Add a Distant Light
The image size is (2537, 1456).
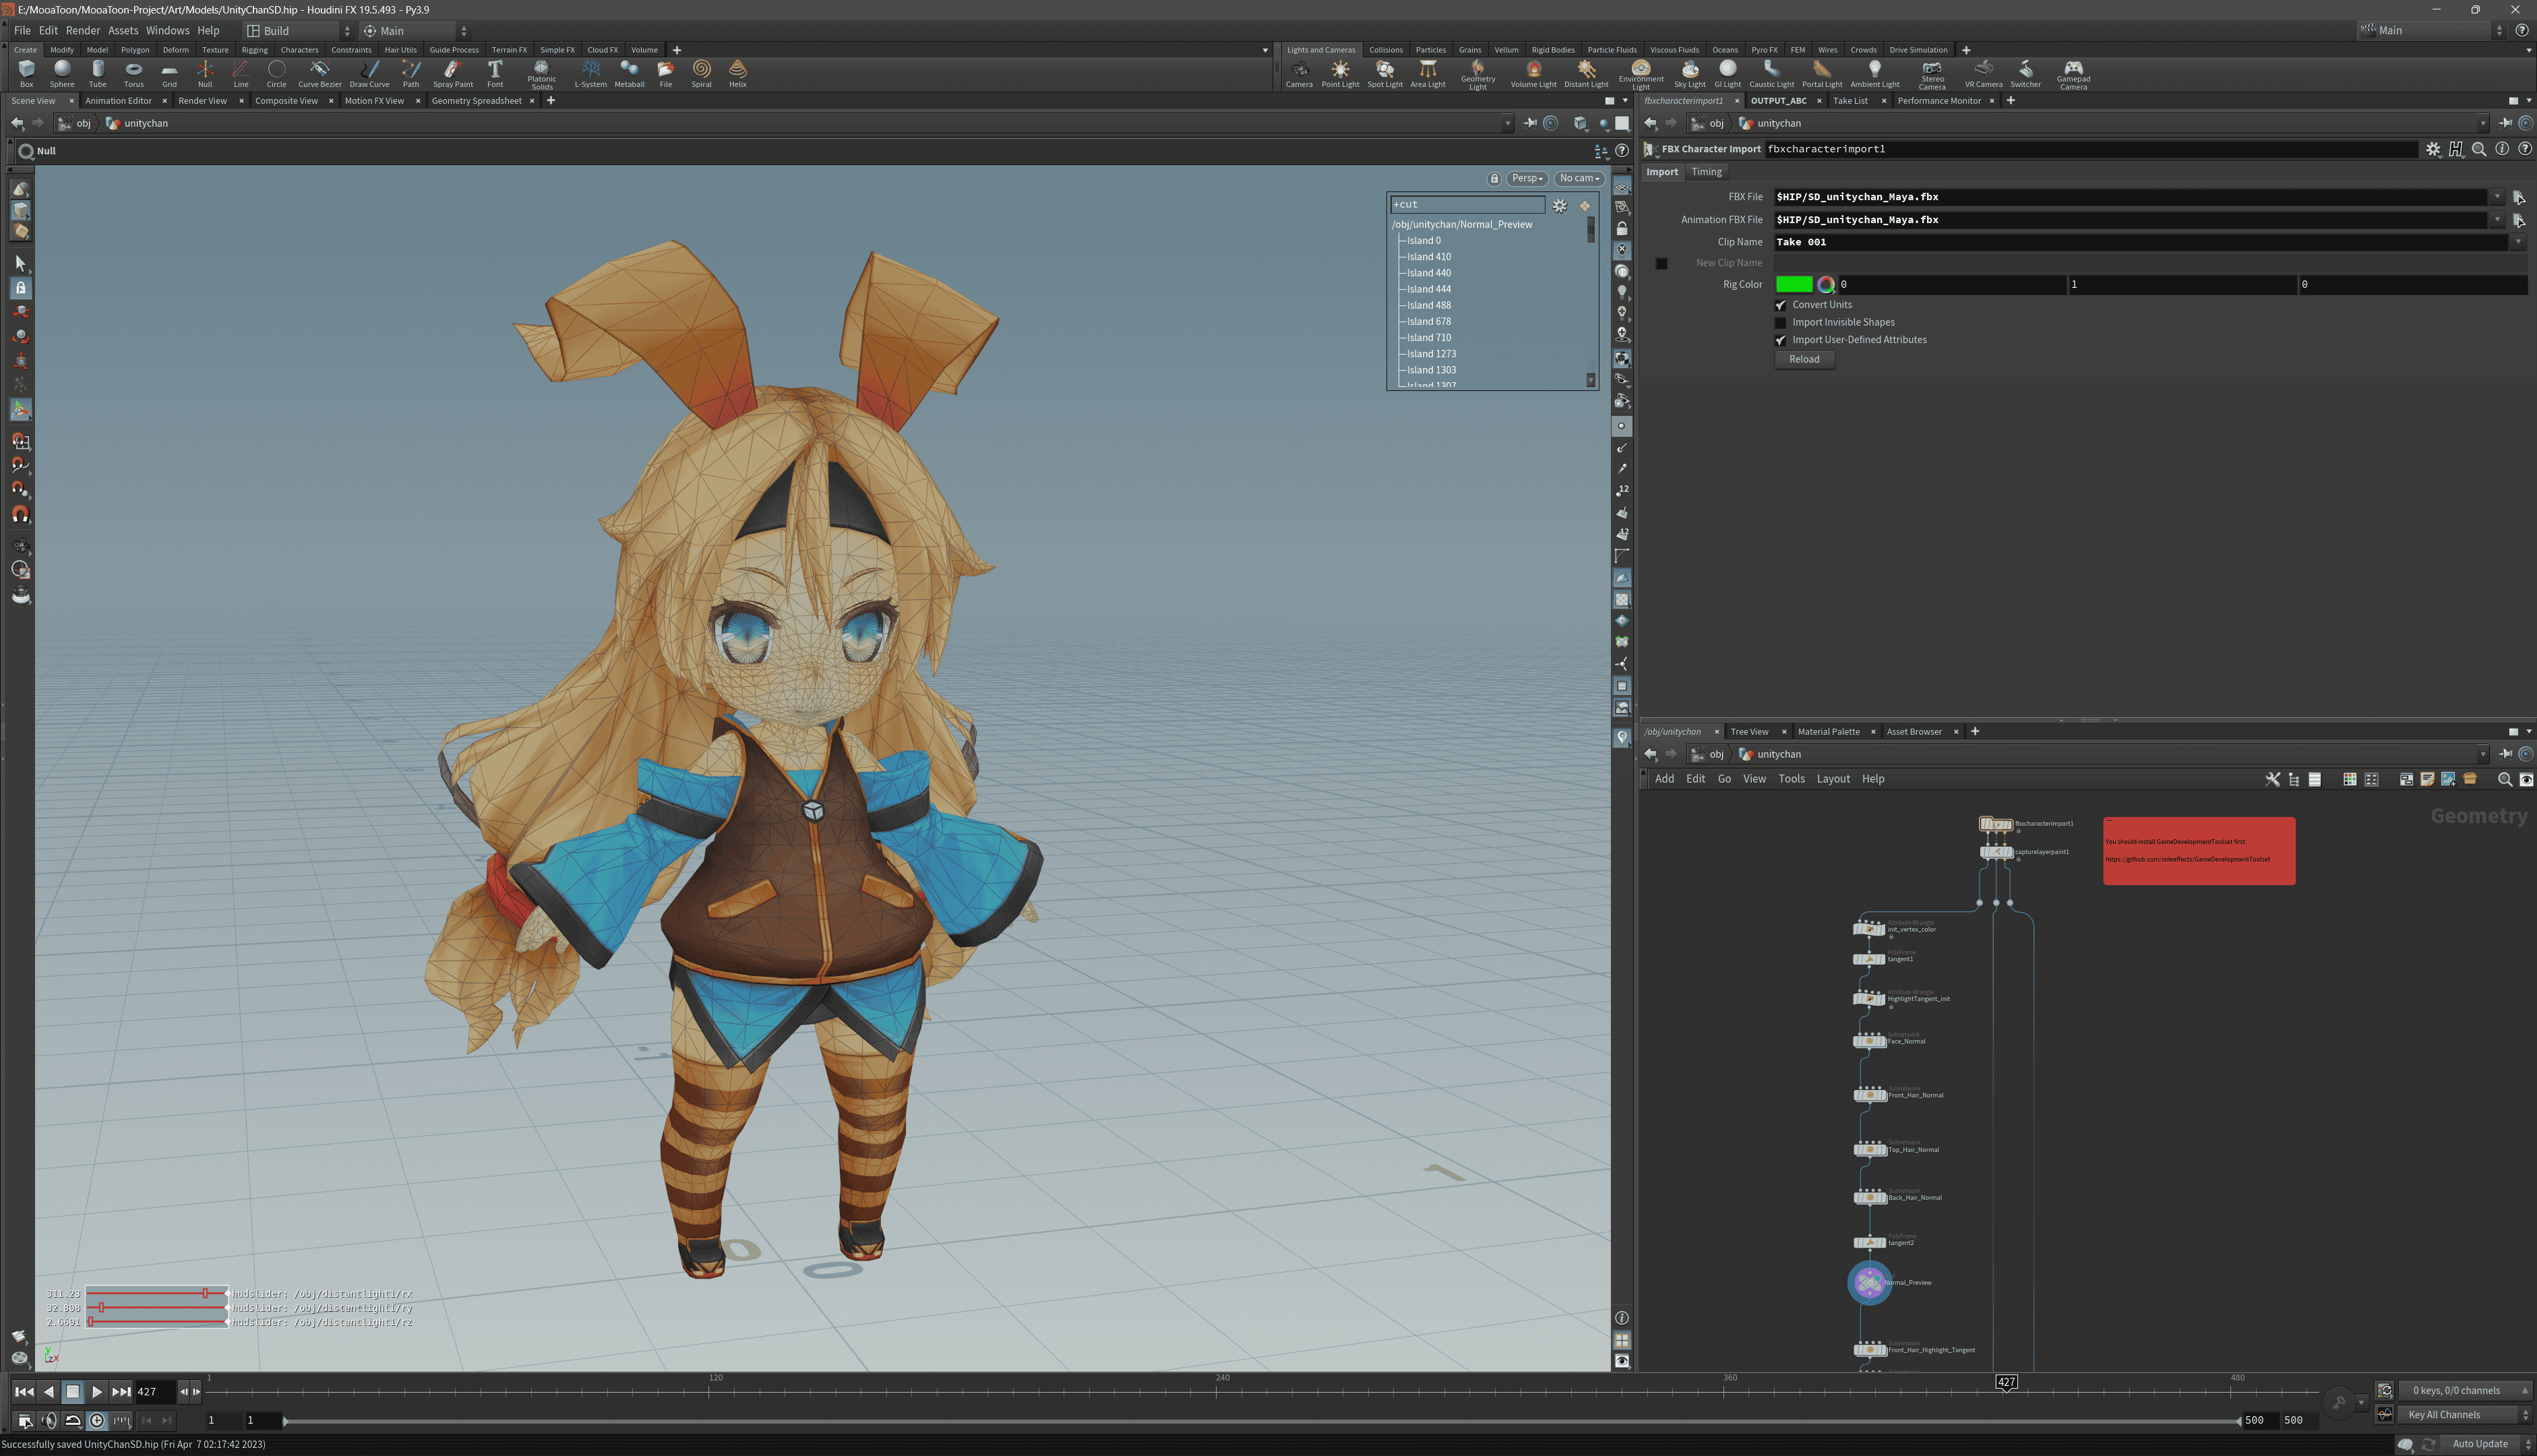1587,73
